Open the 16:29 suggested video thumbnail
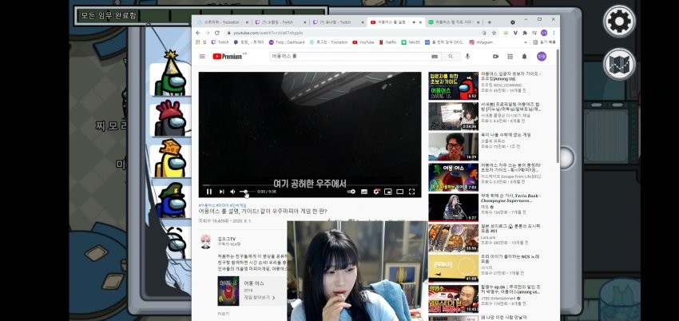This screenshot has width=679, height=321. point(454,147)
